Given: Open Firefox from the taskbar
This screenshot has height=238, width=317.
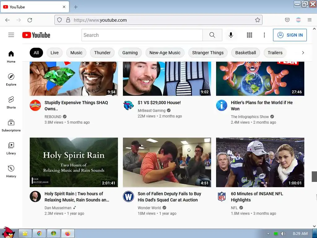Looking at the screenshot, I should pos(68,234).
